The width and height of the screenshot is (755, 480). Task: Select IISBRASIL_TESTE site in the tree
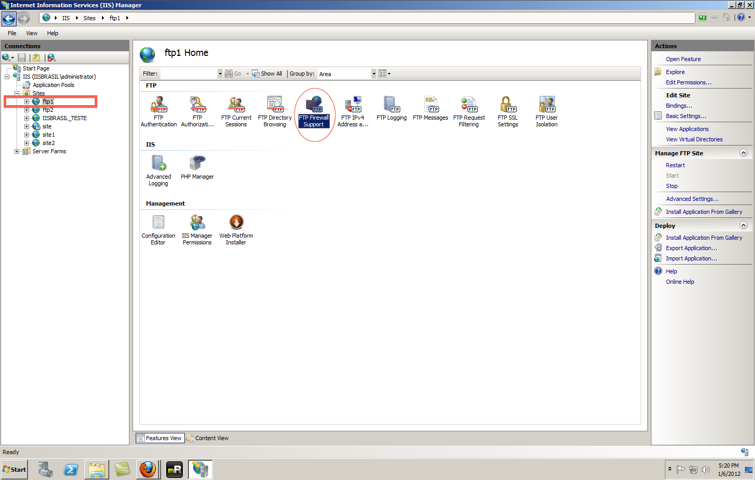point(64,118)
